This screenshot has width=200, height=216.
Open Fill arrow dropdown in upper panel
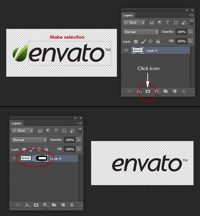(x=190, y=41)
